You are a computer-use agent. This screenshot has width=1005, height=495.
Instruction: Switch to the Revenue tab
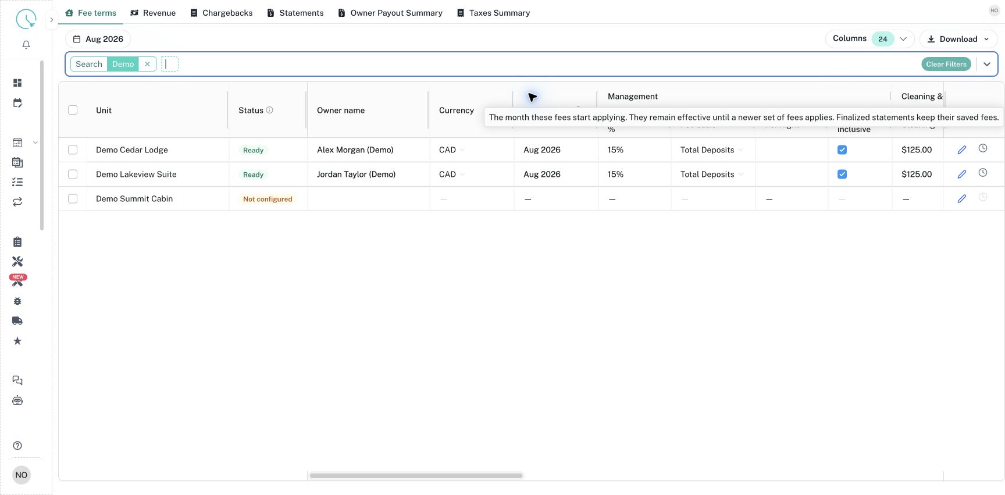click(153, 13)
